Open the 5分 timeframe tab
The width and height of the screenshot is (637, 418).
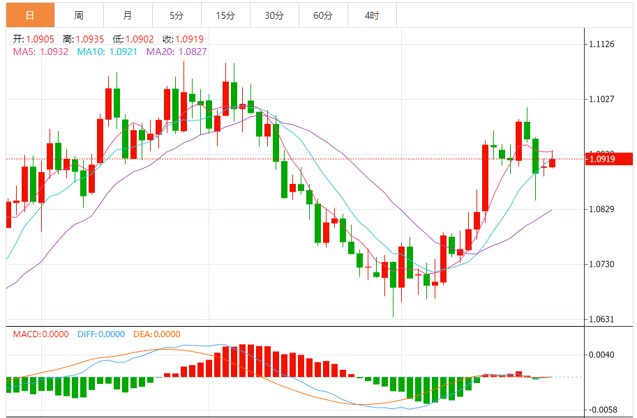click(x=177, y=15)
